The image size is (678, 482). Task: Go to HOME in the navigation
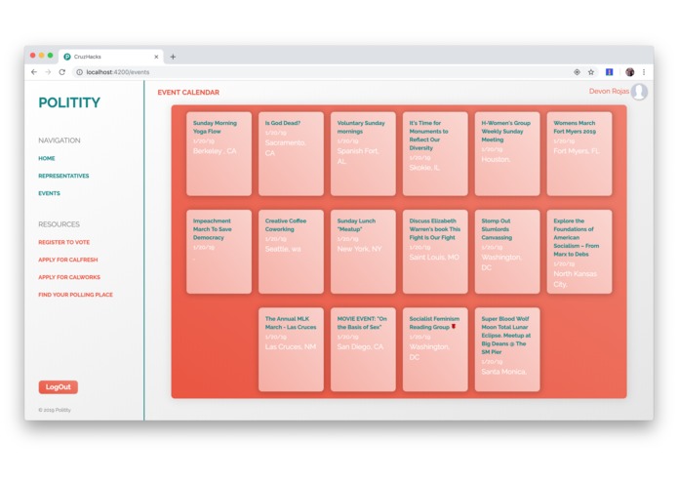click(47, 158)
